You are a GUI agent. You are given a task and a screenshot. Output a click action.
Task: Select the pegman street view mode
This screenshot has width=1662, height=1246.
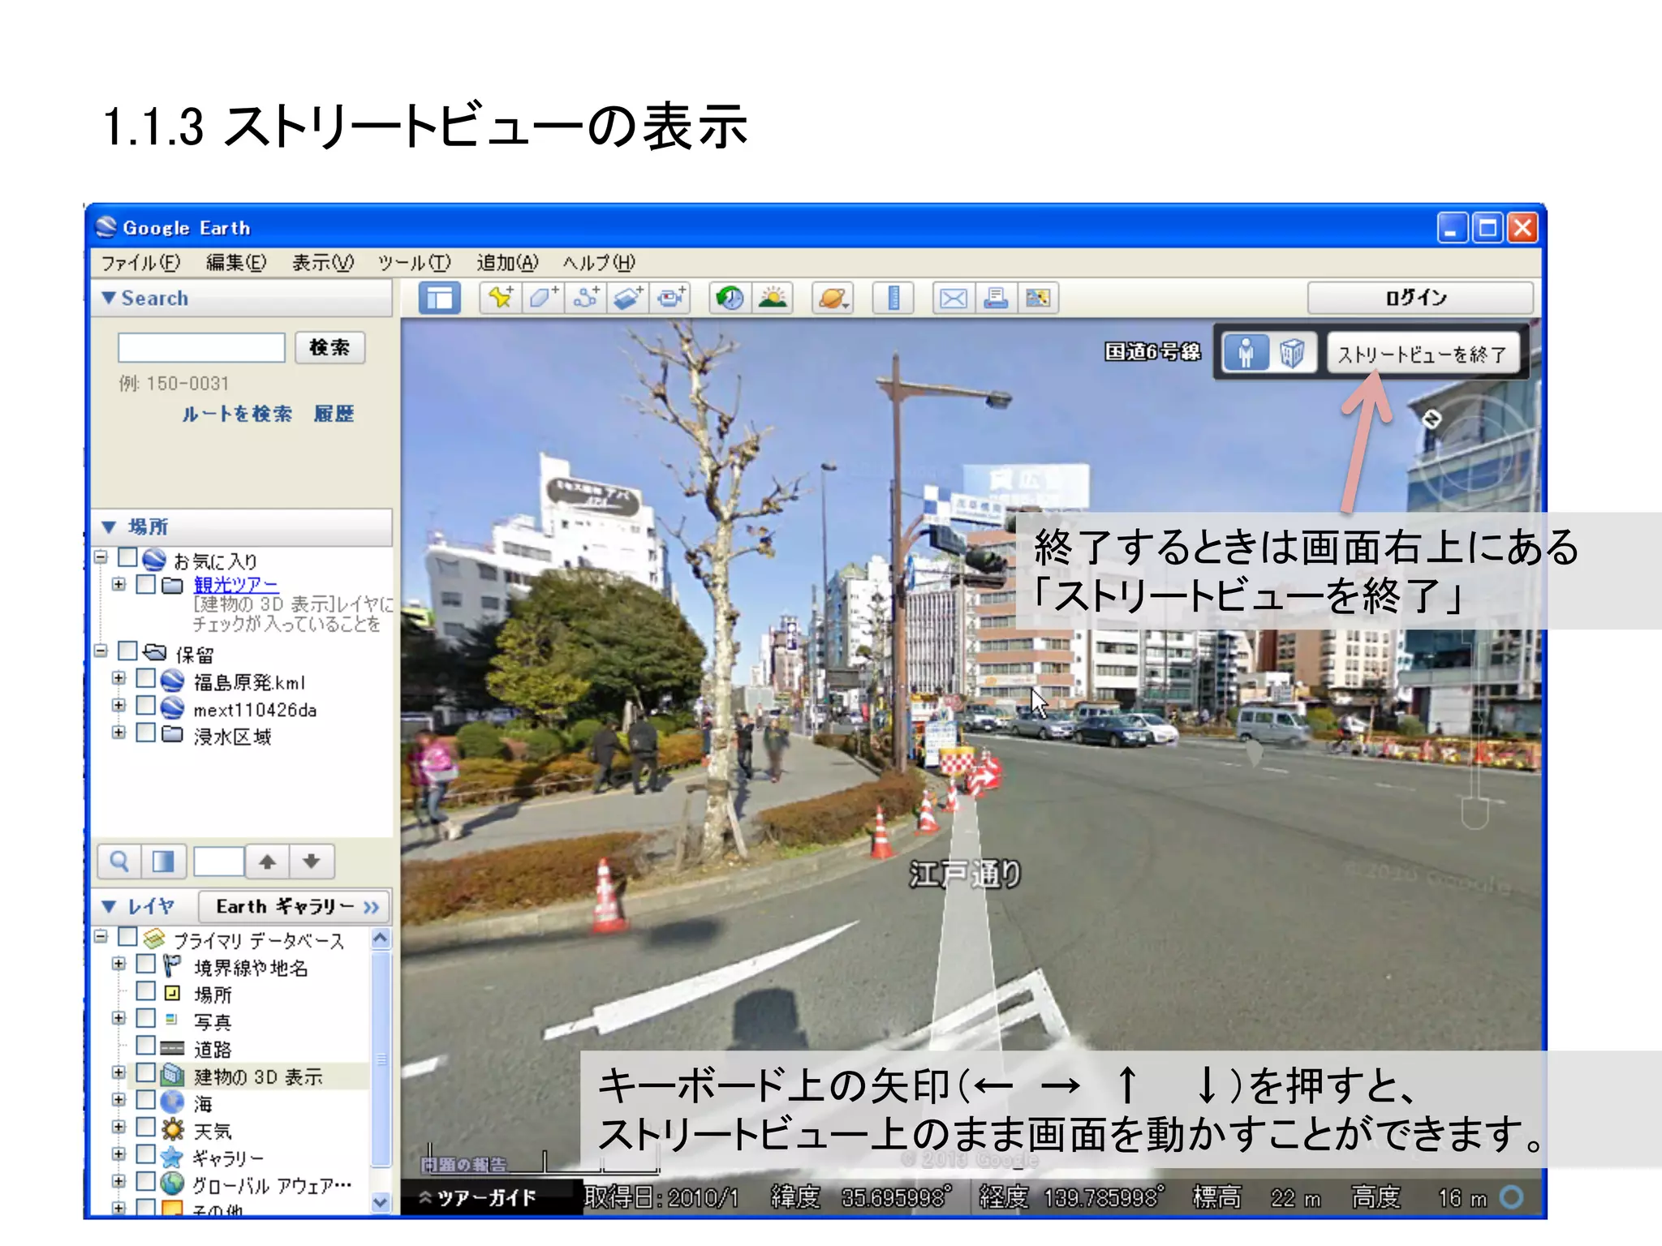(x=1246, y=353)
